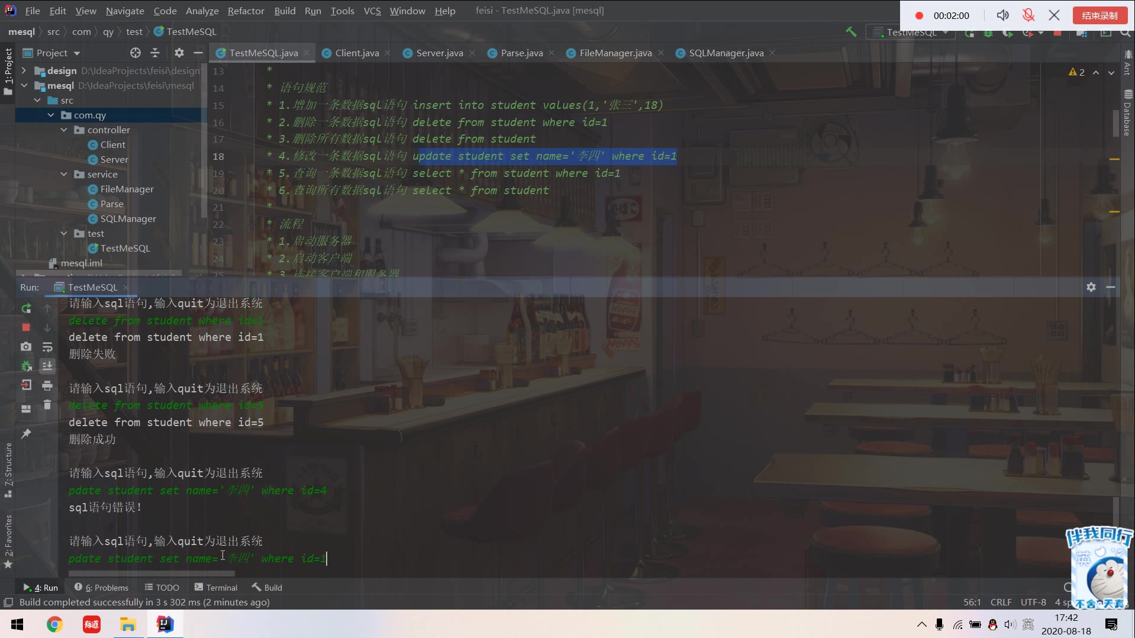
Task: Print the console output
Action: [47, 385]
